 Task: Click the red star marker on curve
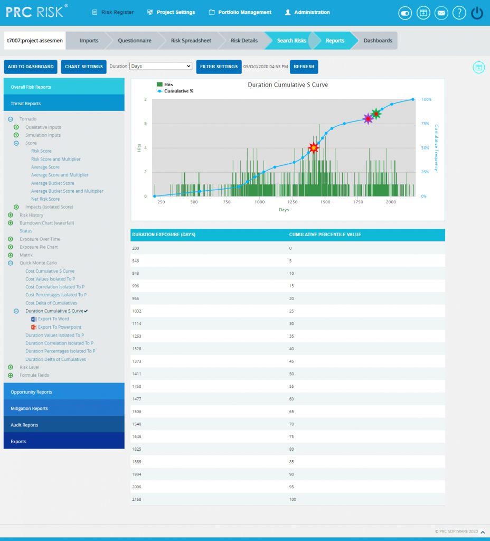314,148
